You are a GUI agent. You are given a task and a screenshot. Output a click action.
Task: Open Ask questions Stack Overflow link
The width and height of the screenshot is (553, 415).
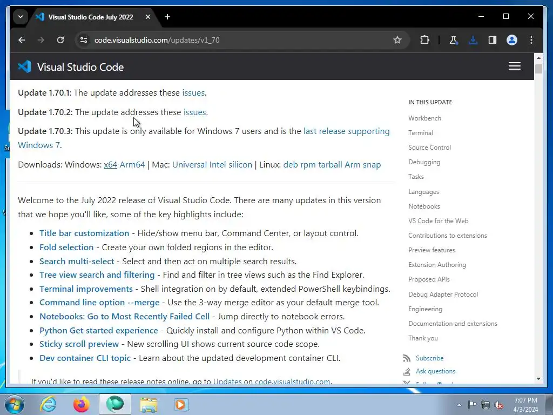point(436,371)
